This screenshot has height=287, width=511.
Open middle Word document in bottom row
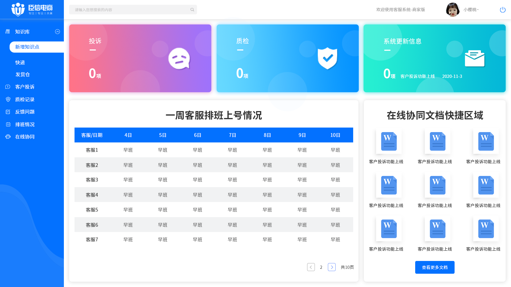[x=437, y=229]
